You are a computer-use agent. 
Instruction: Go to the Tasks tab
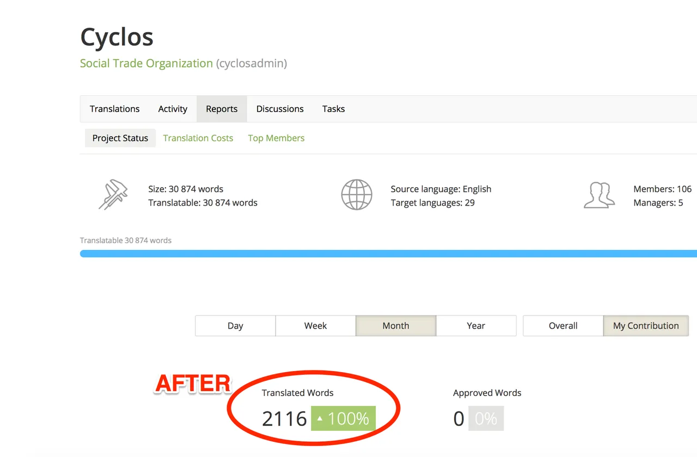[333, 109]
